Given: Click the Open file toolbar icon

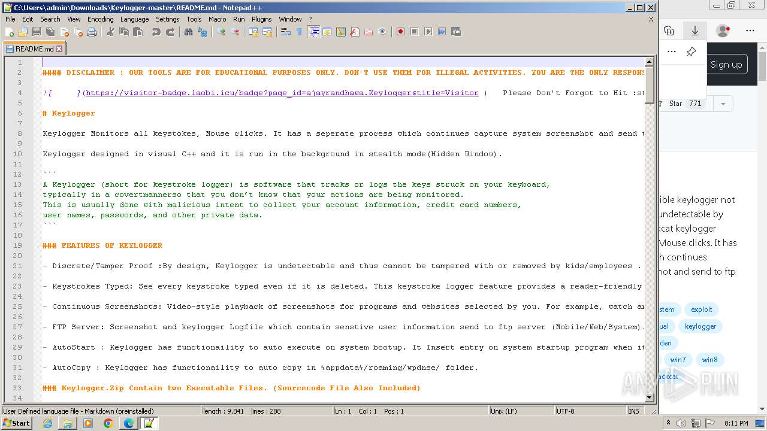Looking at the screenshot, I should coord(23,32).
